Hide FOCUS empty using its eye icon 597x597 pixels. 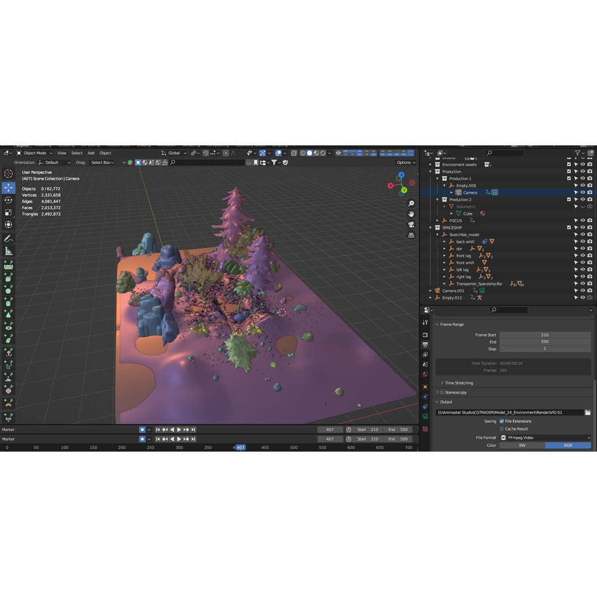tap(583, 221)
